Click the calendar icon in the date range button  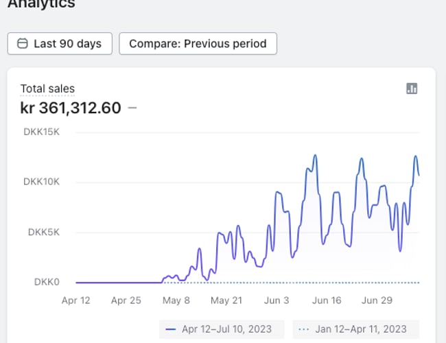coord(22,44)
